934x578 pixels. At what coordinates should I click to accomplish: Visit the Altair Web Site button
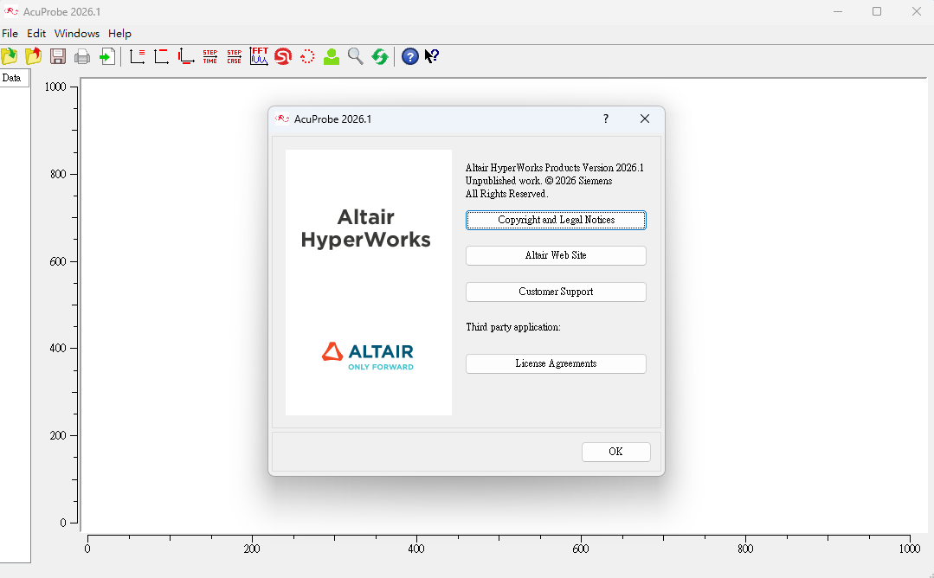tap(556, 255)
